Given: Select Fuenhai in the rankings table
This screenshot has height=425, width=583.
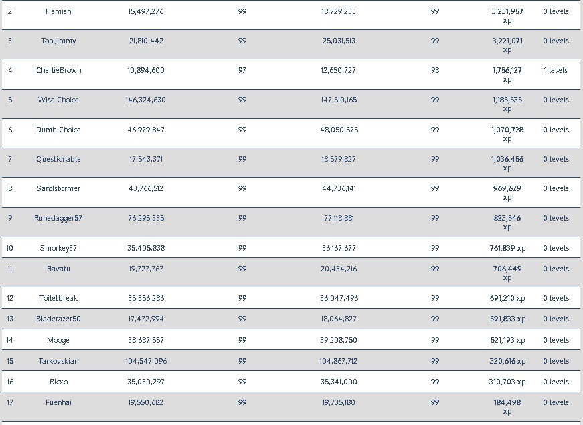Looking at the screenshot, I should tap(58, 402).
